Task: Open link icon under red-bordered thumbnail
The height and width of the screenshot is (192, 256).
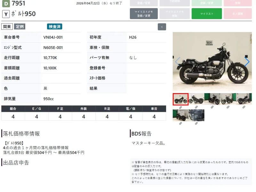Action: (x=180, y=108)
